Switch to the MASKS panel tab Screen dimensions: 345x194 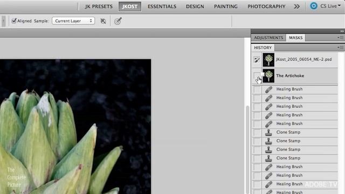click(x=296, y=38)
